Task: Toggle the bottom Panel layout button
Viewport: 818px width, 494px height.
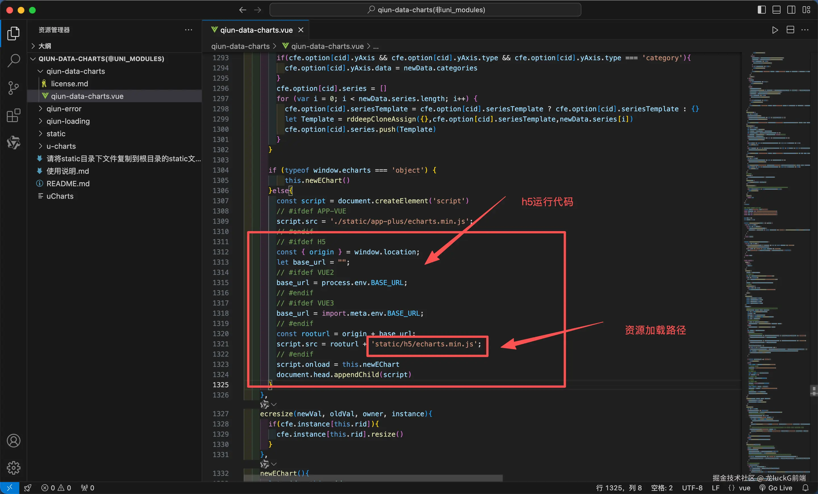Action: [776, 10]
